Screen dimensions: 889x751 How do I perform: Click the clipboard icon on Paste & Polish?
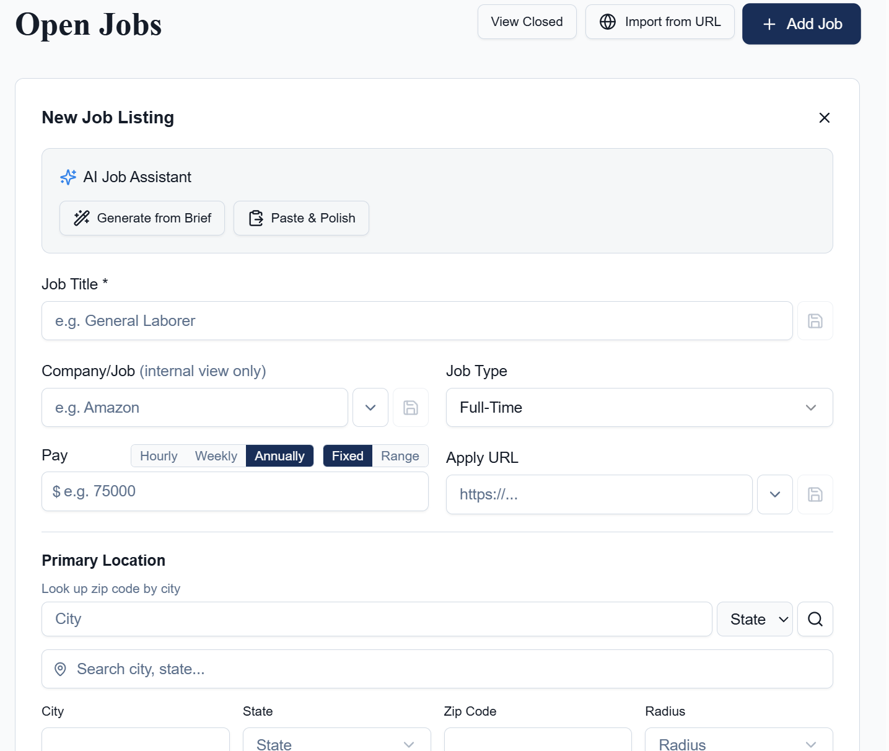click(x=256, y=218)
